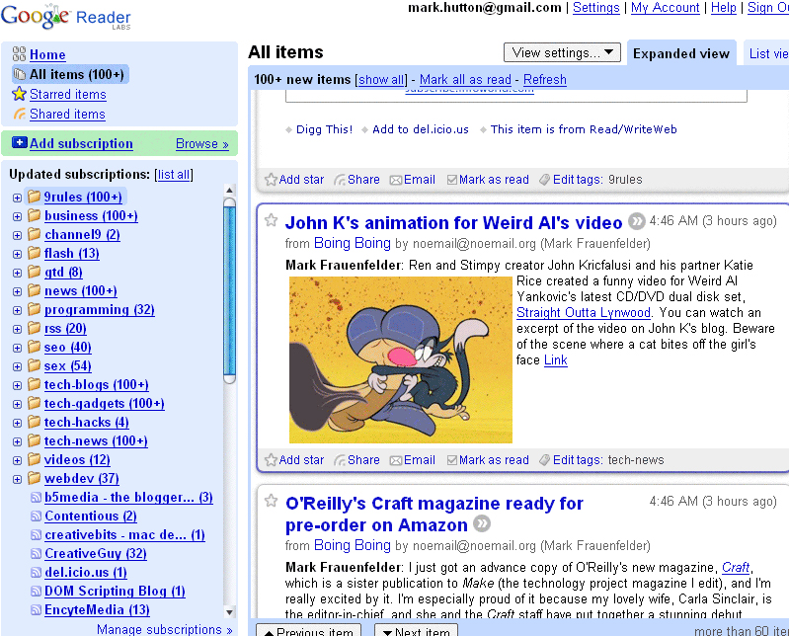Click the yellow star icon beside Starred items
Image resolution: width=789 pixels, height=636 pixels.
(x=19, y=94)
